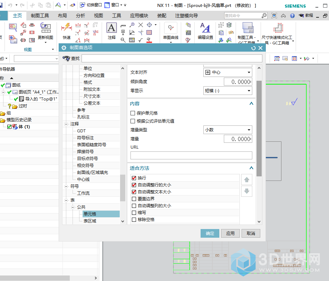
Task: Click the command search magnifier icon
Action: 264,16
